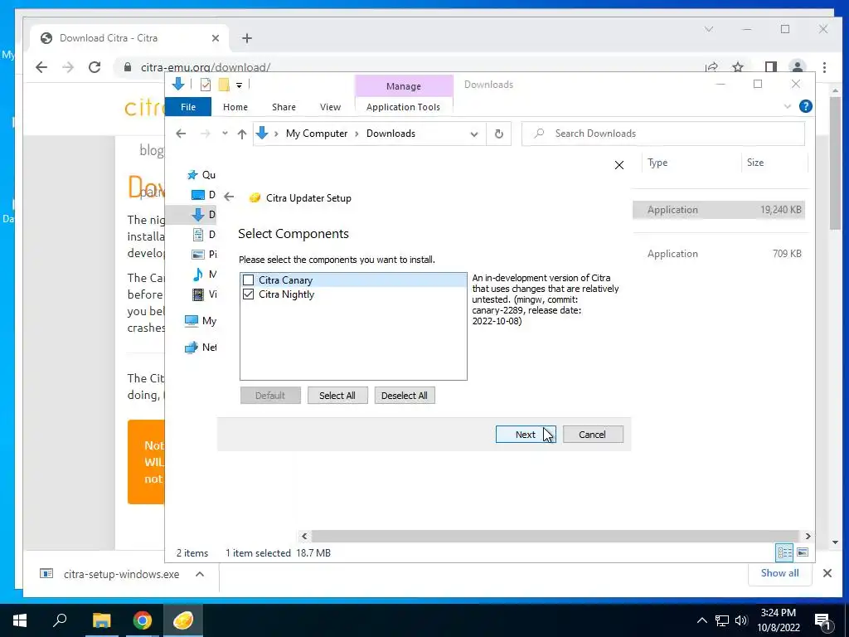Viewport: 849px width, 637px height.
Task: Uncheck the Citra Nightly component checkbox
Action: click(x=248, y=294)
